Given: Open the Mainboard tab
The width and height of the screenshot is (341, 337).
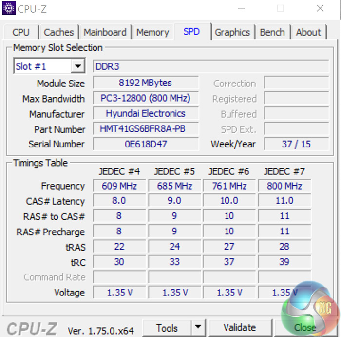Looking at the screenshot, I should 105,32.
